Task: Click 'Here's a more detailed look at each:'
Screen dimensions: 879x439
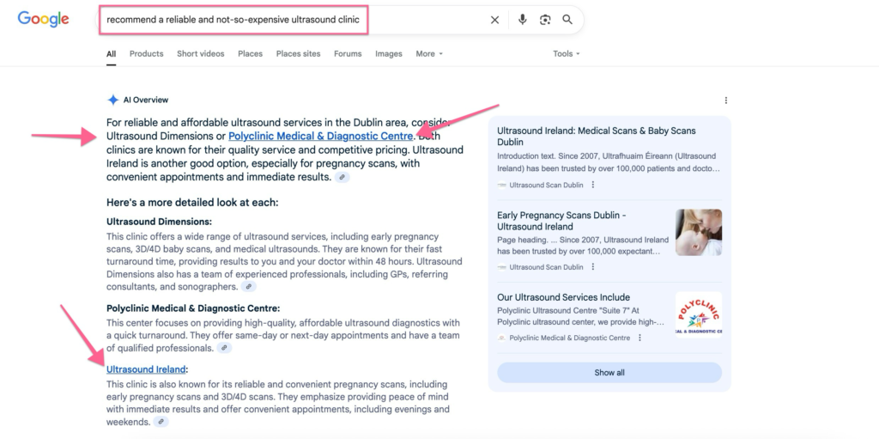Action: [x=192, y=203]
